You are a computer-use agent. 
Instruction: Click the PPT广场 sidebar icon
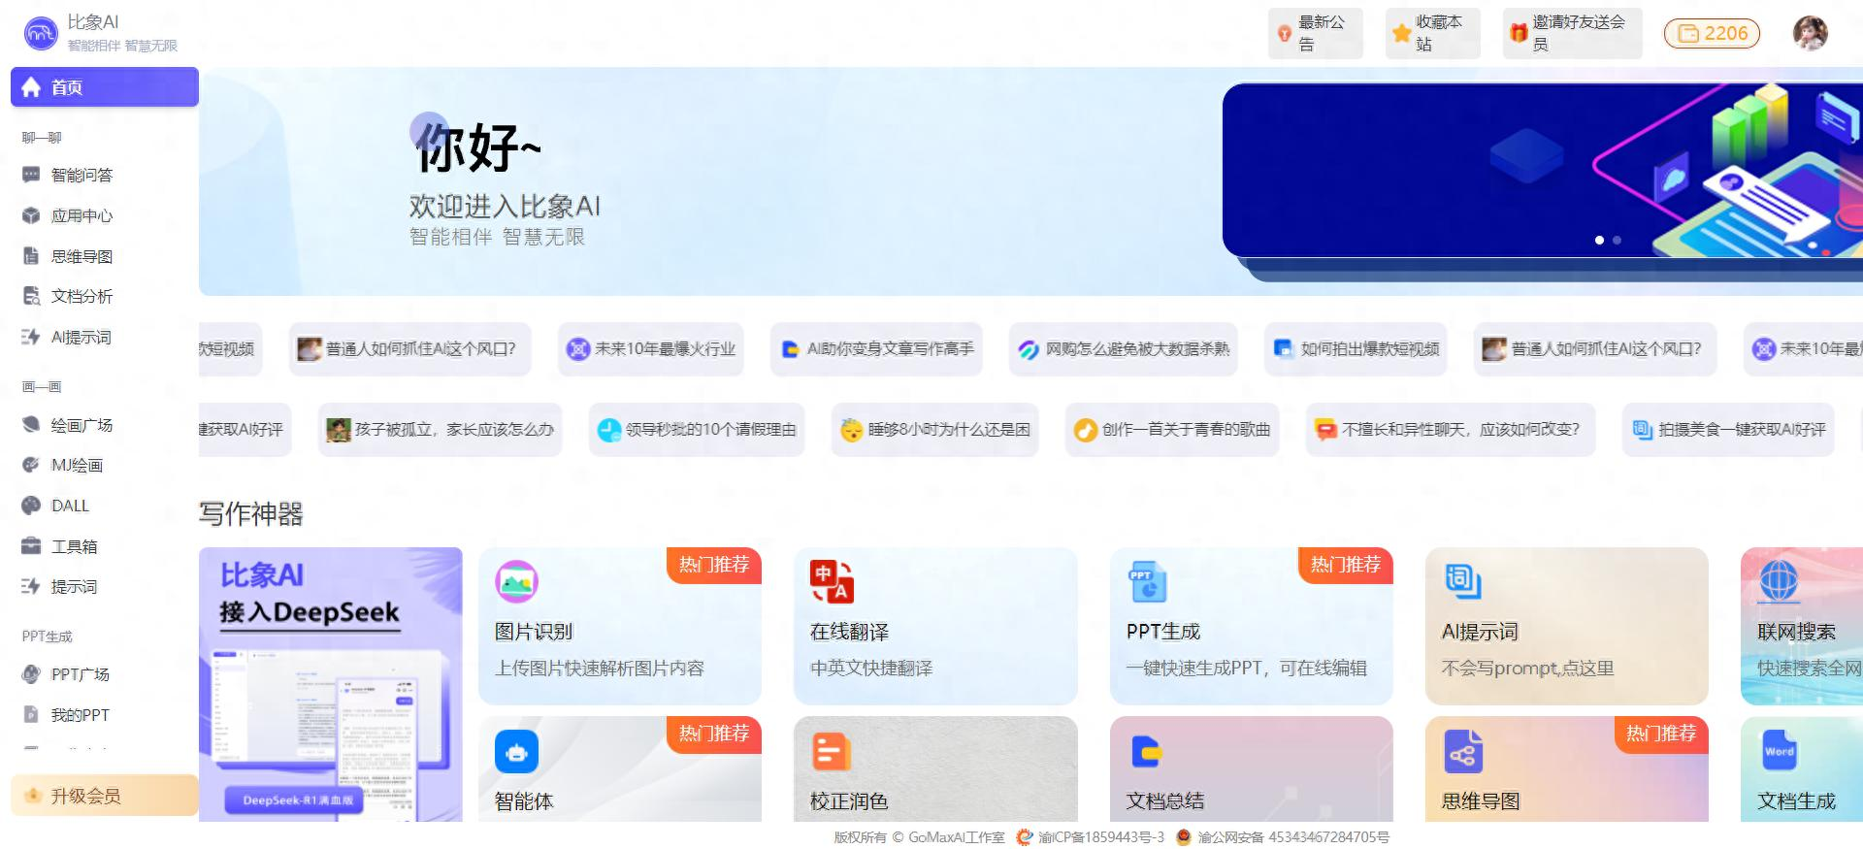pyautogui.click(x=31, y=674)
